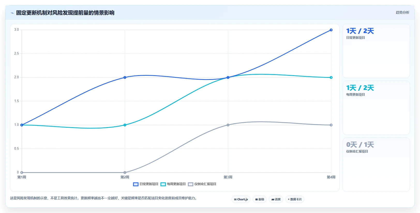Click the 0天 / 1天 card value
Viewport: 420px width, 213px height.
(360, 145)
